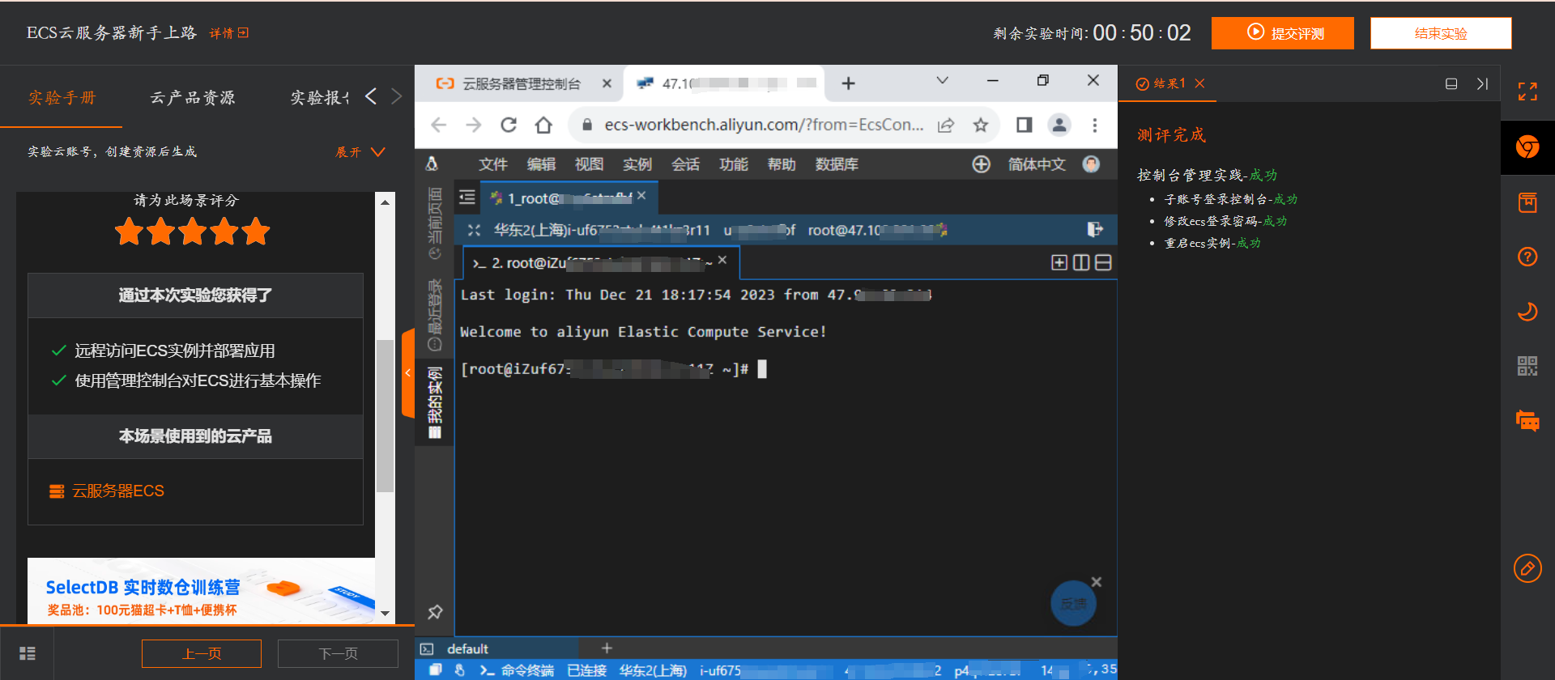Viewport: 1555px width, 680px height.
Task: Open browser three-dot menu
Action: (1095, 125)
